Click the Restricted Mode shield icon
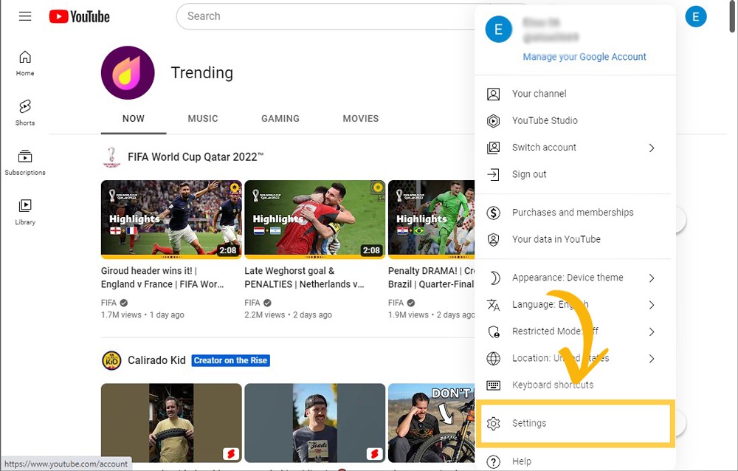 coord(494,332)
